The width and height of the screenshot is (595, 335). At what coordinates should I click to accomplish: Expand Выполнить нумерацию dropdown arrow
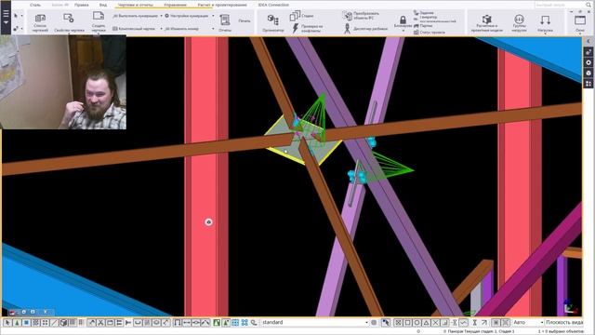[x=161, y=16]
